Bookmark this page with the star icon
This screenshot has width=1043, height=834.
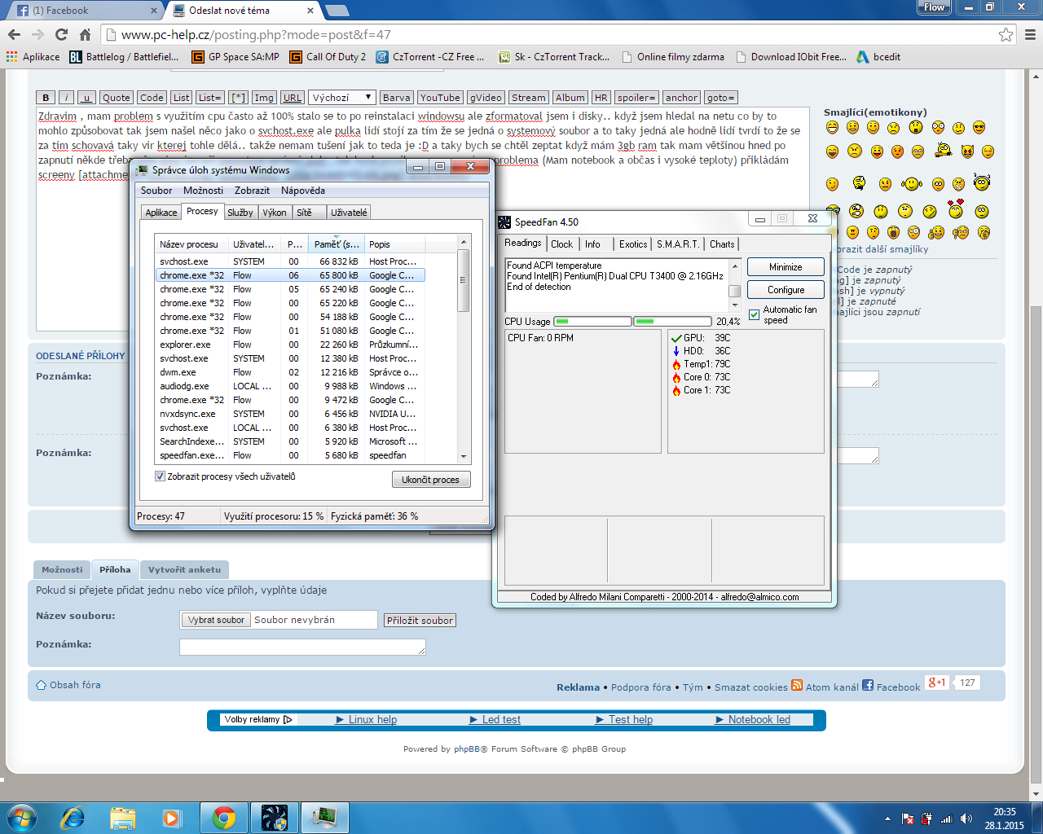(1006, 34)
